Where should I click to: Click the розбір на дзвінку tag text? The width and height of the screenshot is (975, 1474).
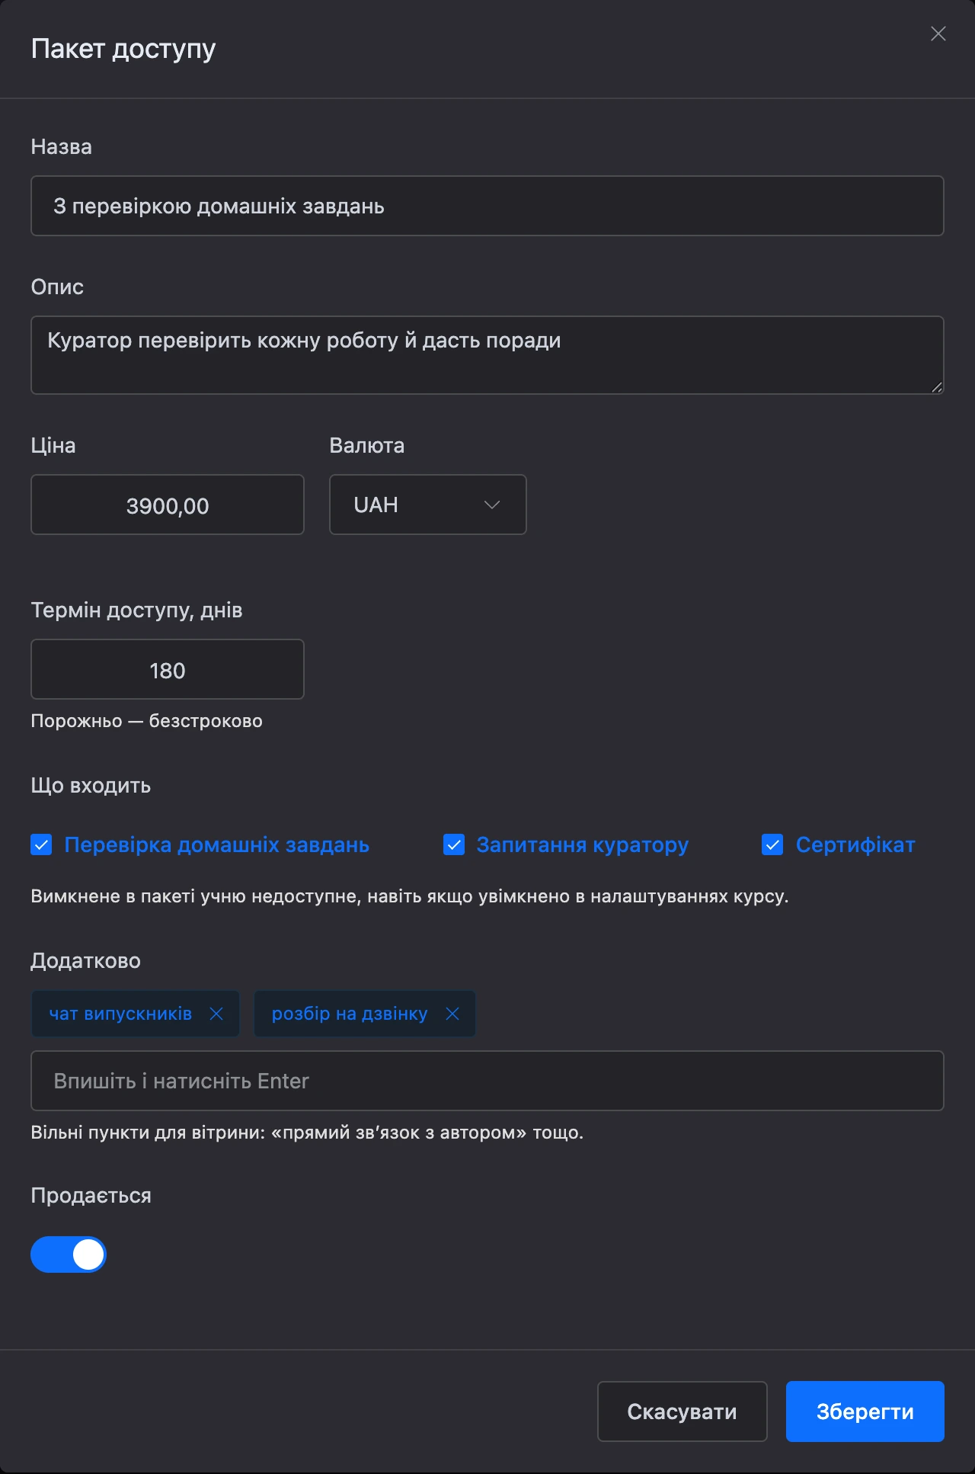350,1014
